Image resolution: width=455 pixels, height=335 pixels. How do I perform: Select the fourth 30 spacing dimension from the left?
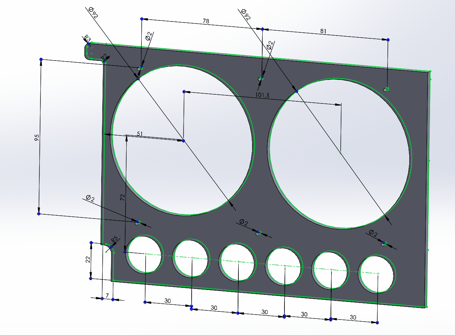(305, 314)
